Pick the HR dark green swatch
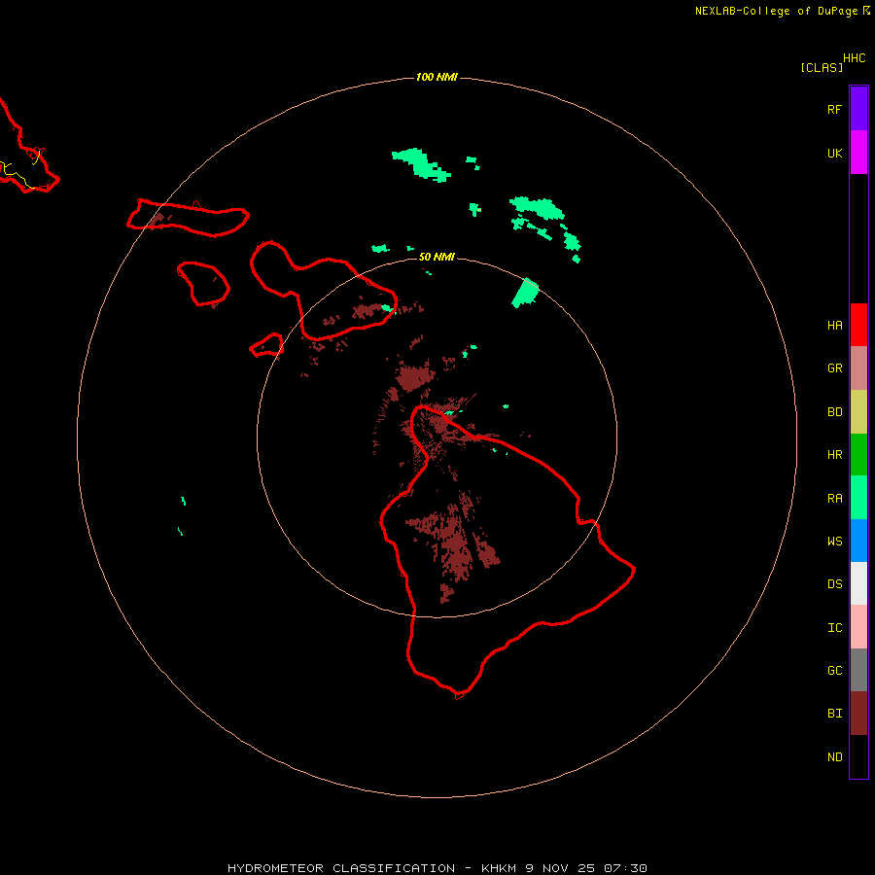 858,454
